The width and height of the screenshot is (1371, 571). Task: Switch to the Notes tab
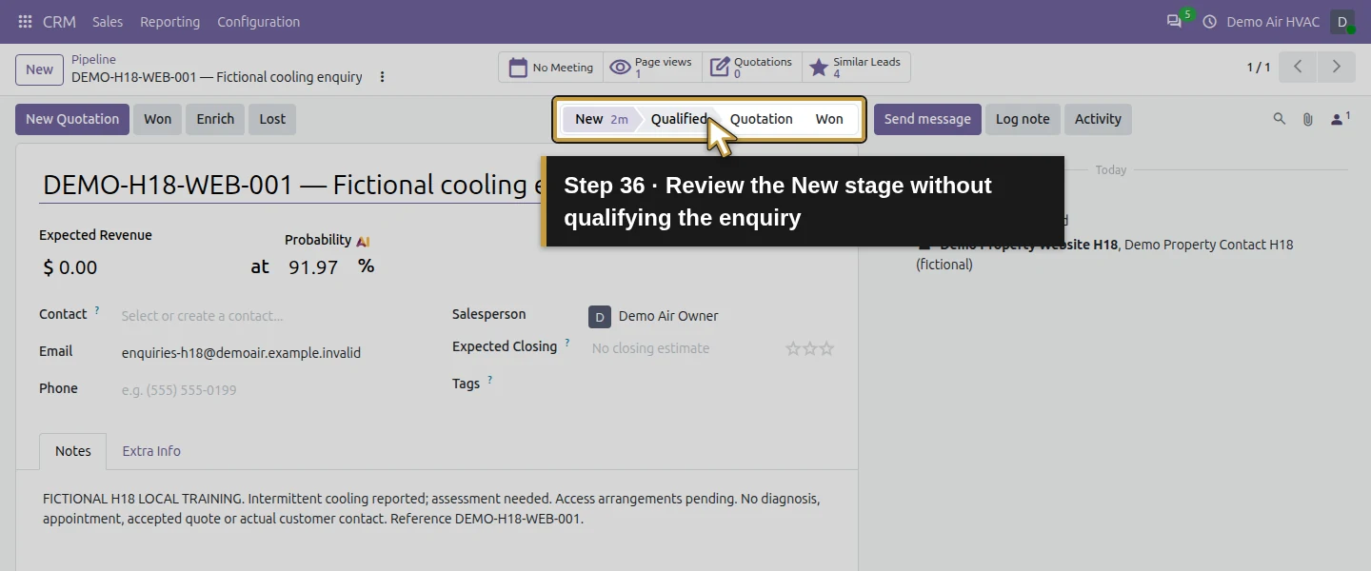(73, 451)
